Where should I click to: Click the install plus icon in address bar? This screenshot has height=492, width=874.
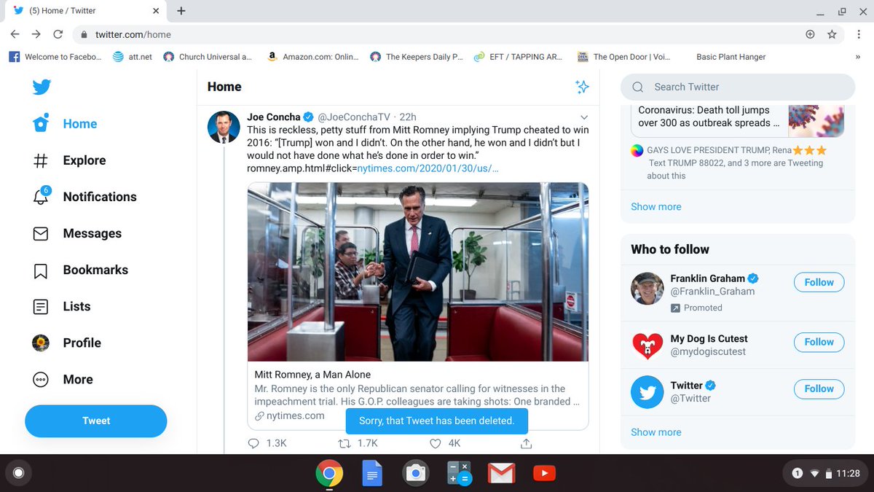click(x=810, y=34)
